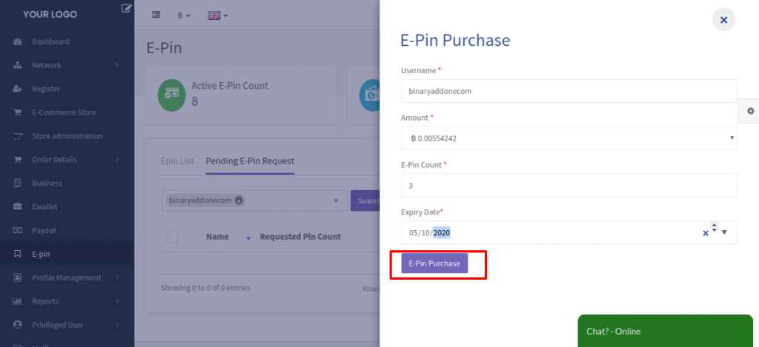Click the Register user-plus icon
Viewport: 759px width, 347px height.
pos(18,89)
